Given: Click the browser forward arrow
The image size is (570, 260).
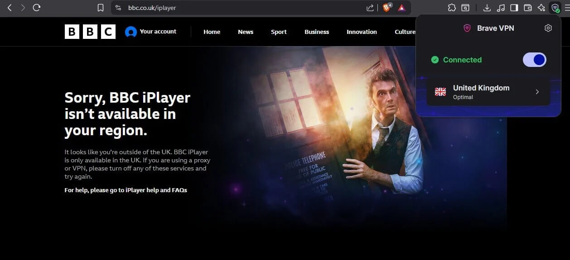Looking at the screenshot, I should 23,8.
